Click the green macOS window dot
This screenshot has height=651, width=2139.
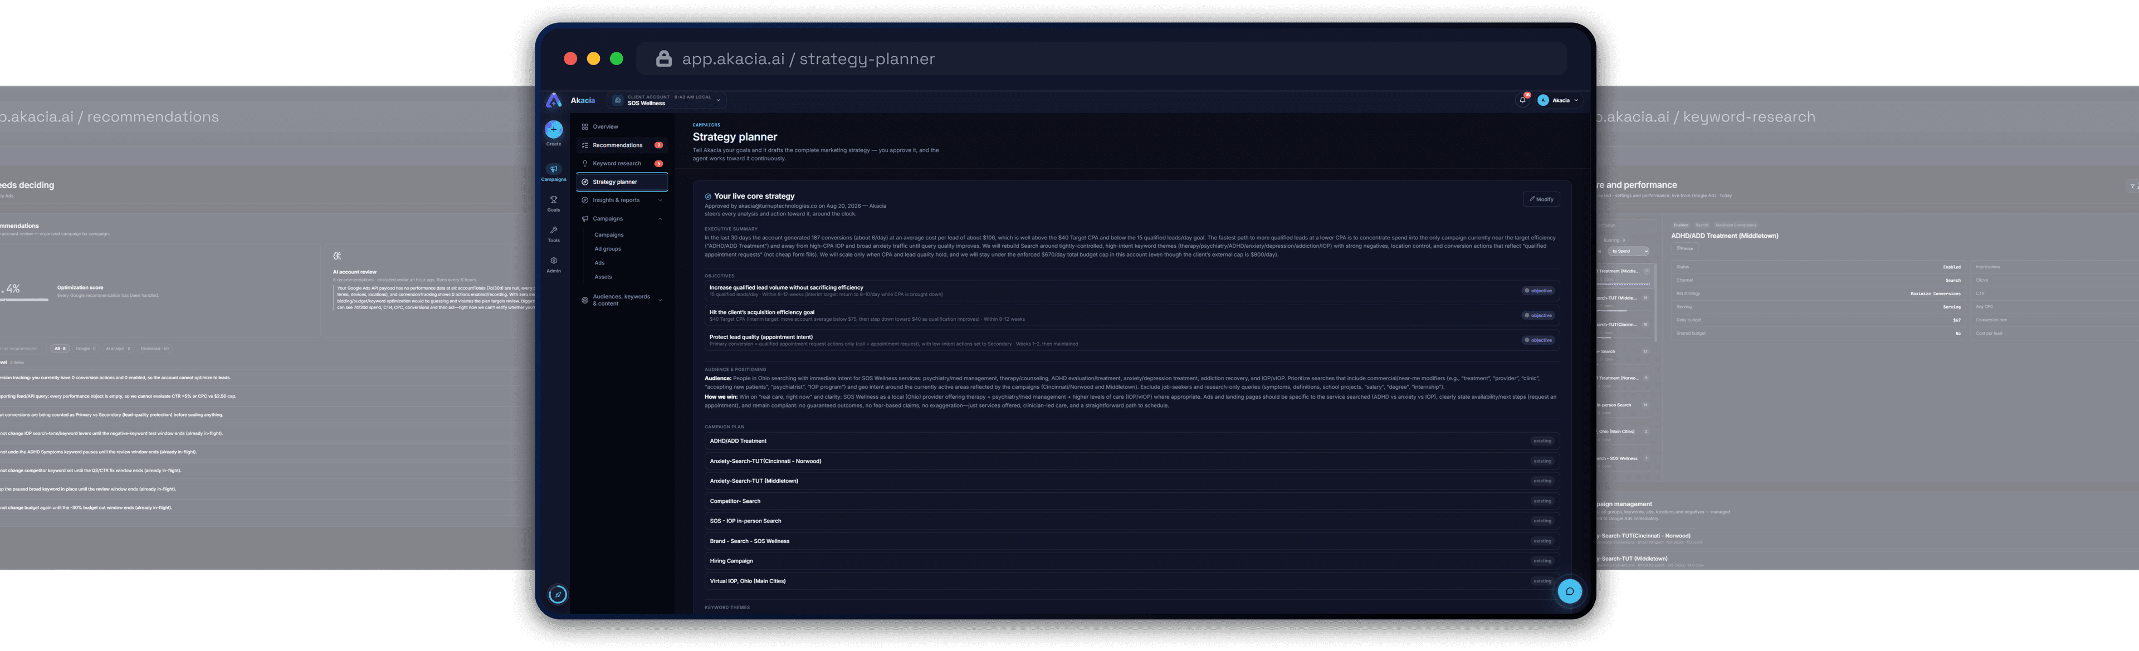[616, 59]
